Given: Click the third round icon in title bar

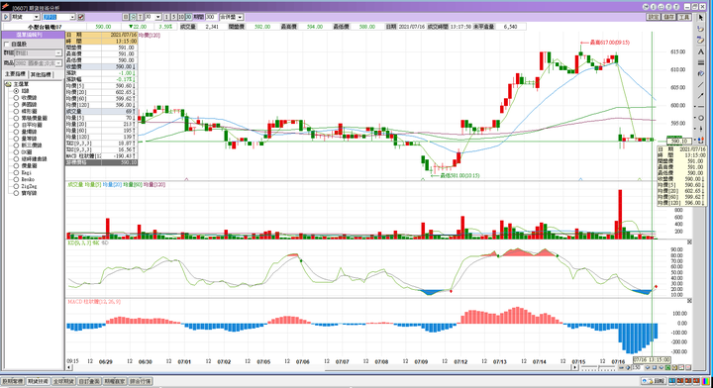Looking at the screenshot, I should tap(662, 7).
